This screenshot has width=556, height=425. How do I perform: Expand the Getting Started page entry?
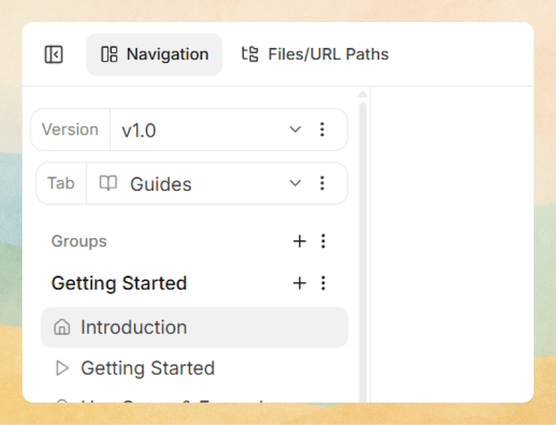coord(62,368)
